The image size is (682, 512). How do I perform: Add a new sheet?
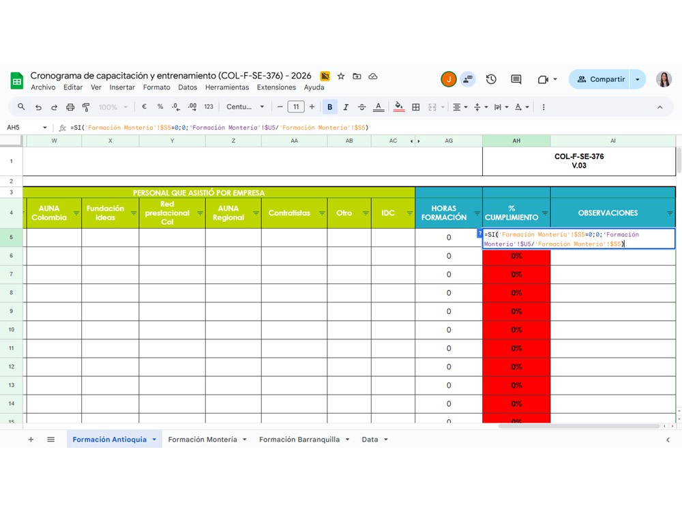[x=31, y=440]
